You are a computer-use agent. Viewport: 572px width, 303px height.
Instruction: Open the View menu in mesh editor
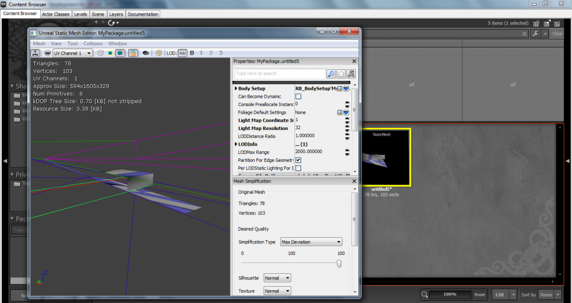[x=56, y=44]
